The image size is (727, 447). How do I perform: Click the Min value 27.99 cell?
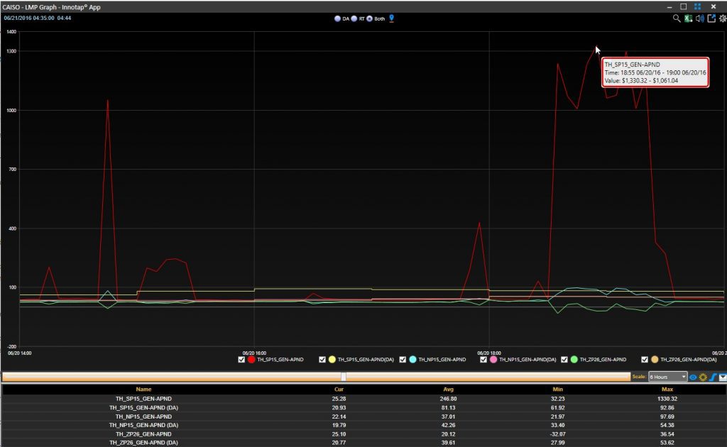pyautogui.click(x=558, y=442)
